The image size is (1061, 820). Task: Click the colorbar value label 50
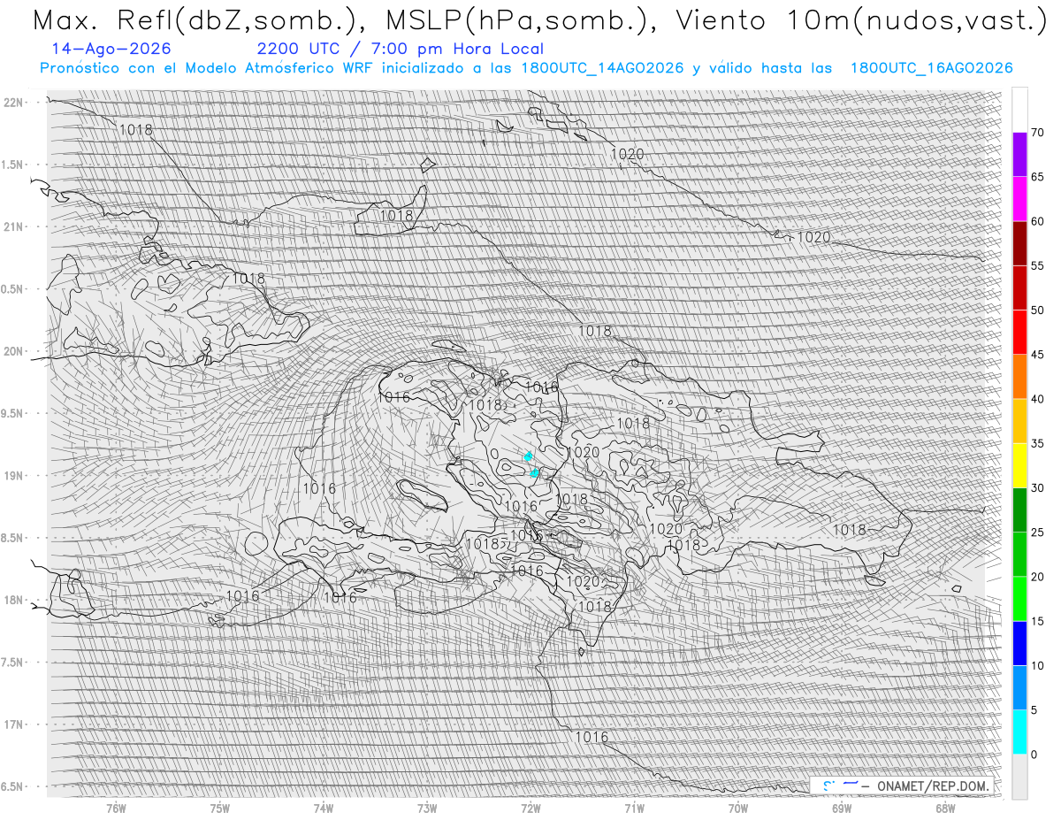pyautogui.click(x=1037, y=310)
